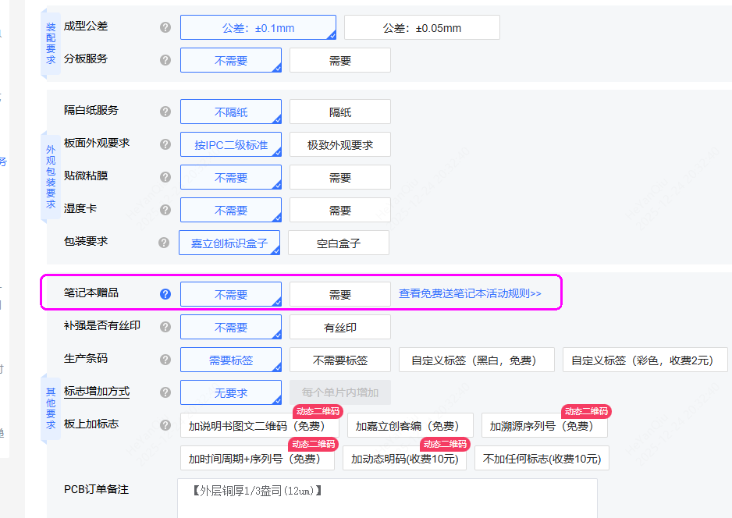The image size is (732, 518).
Task: Click help icon beside 隔白纸服务
Action: (x=165, y=112)
